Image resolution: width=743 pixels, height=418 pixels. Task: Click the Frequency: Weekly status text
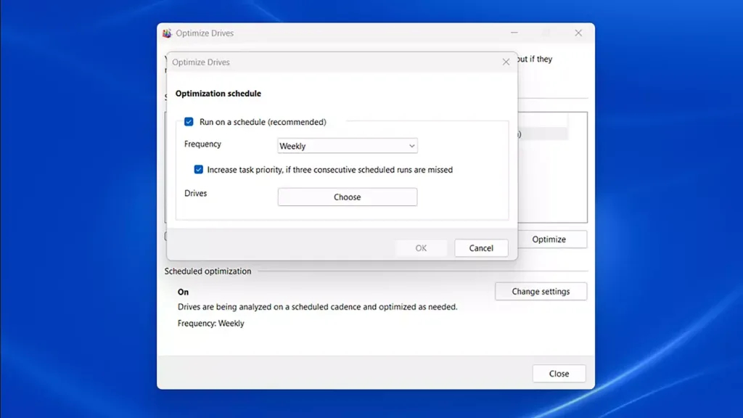coord(211,323)
